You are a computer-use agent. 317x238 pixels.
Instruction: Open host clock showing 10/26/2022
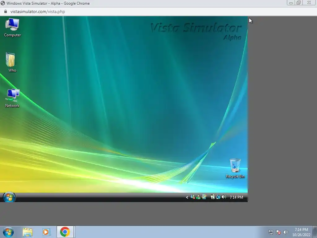click(x=301, y=232)
